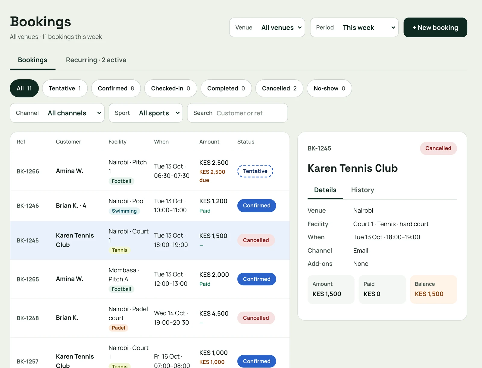Image resolution: width=482 pixels, height=368 pixels.
Task: Click the Status column header
Action: [x=246, y=142]
